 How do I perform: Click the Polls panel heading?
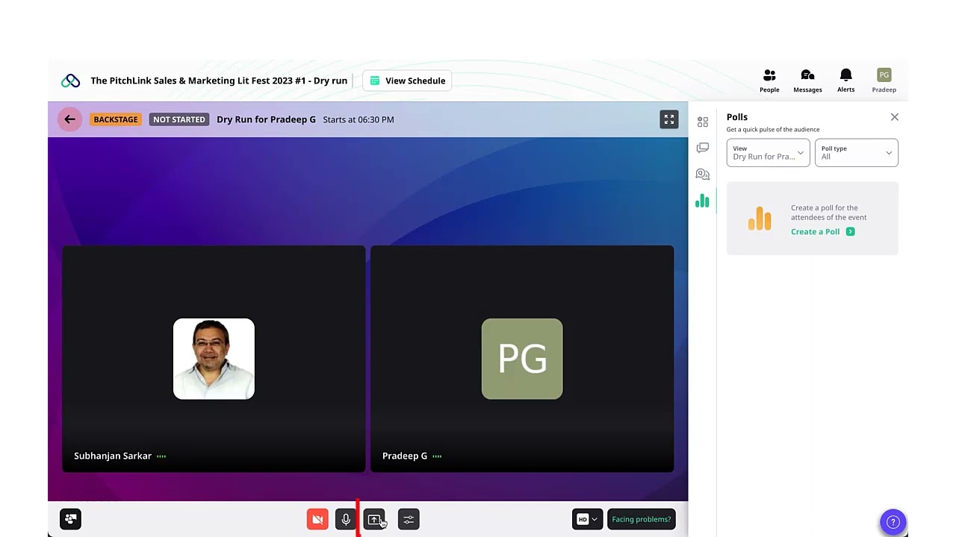pos(736,117)
